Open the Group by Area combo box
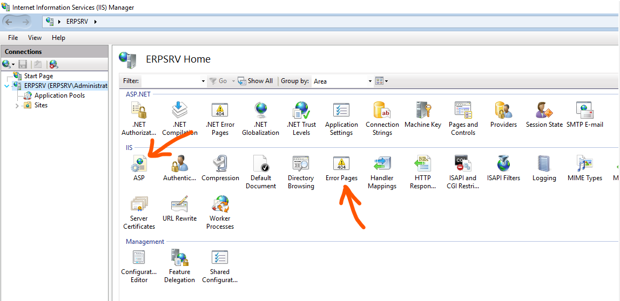Screen dimensions: 620x301 point(342,81)
